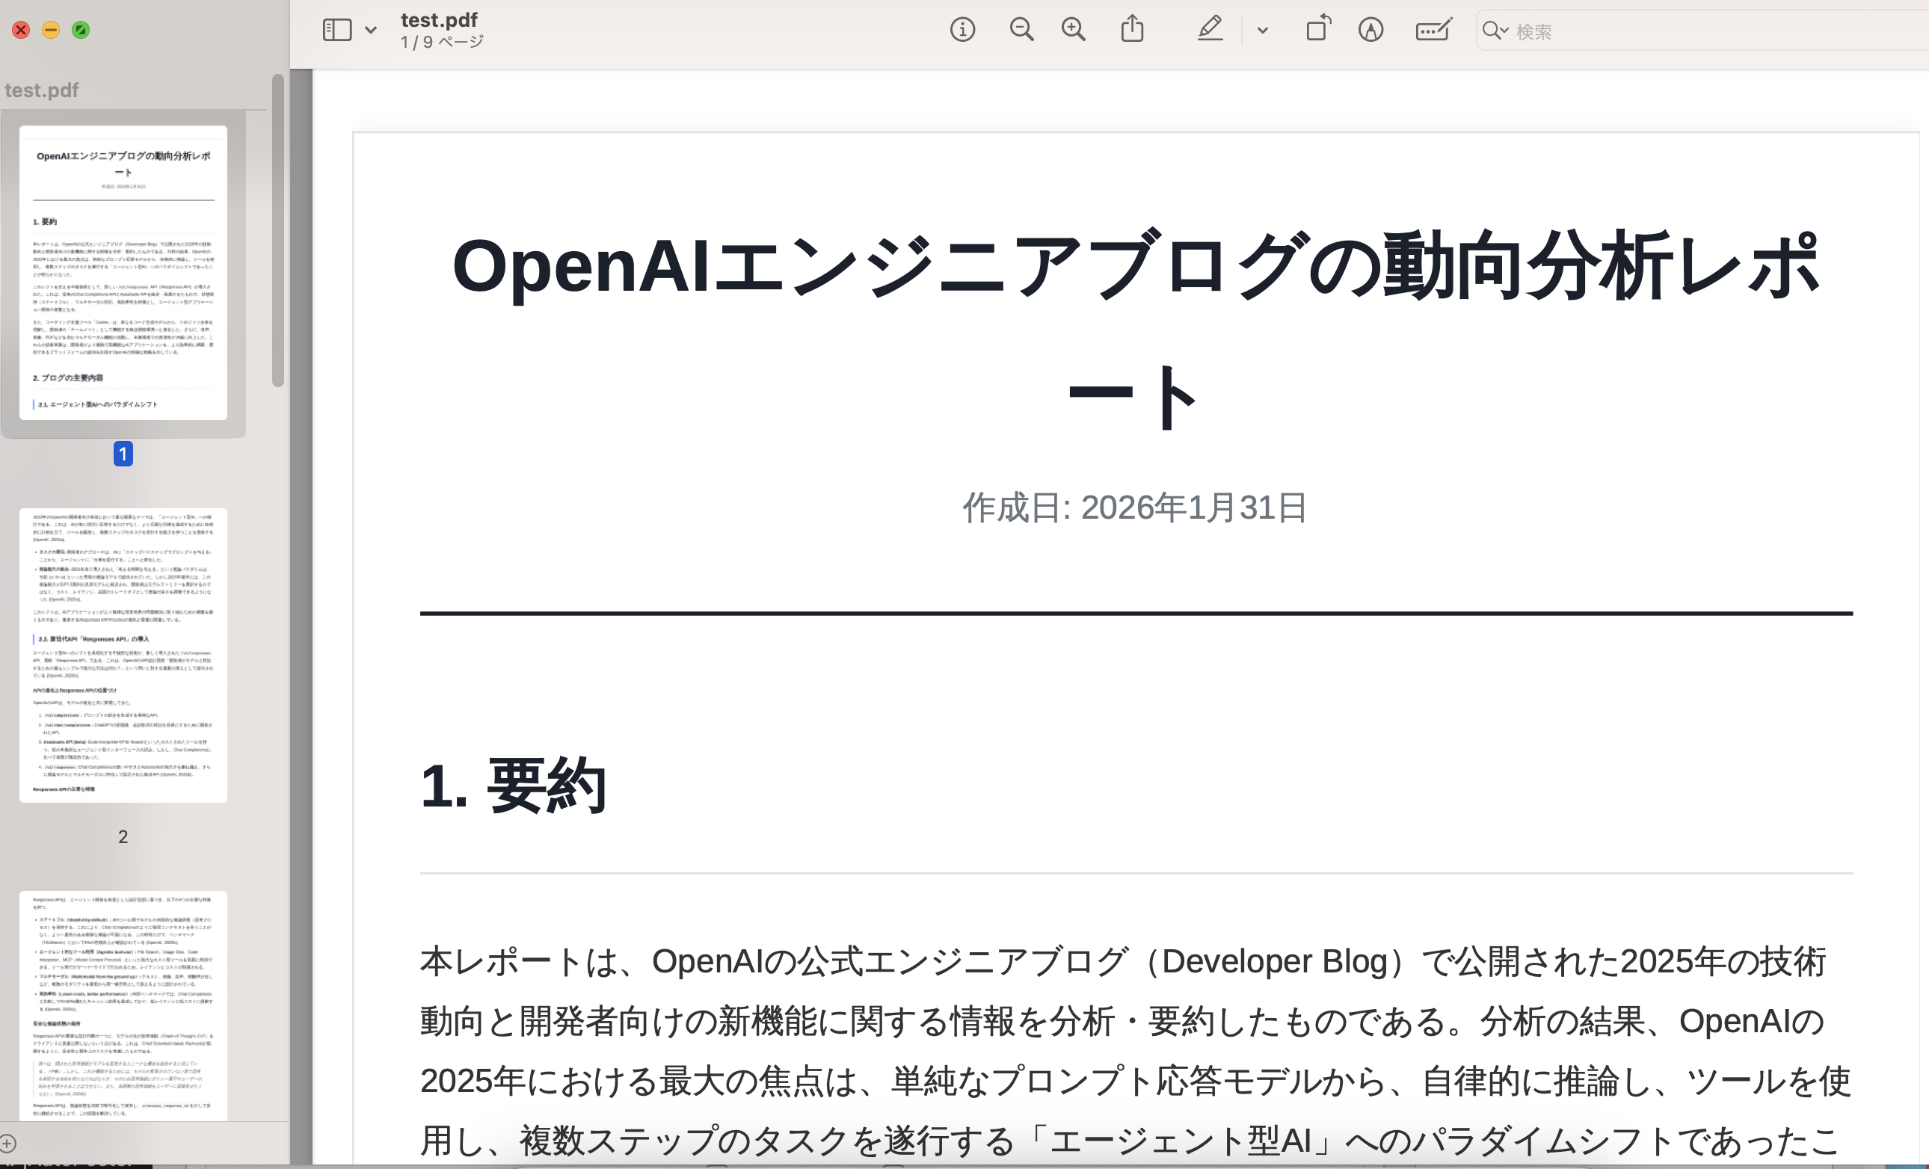Screen dimensions: 1929x1169
Task: Click the sidebar thumbnail scrollbar
Action: pyautogui.click(x=278, y=231)
